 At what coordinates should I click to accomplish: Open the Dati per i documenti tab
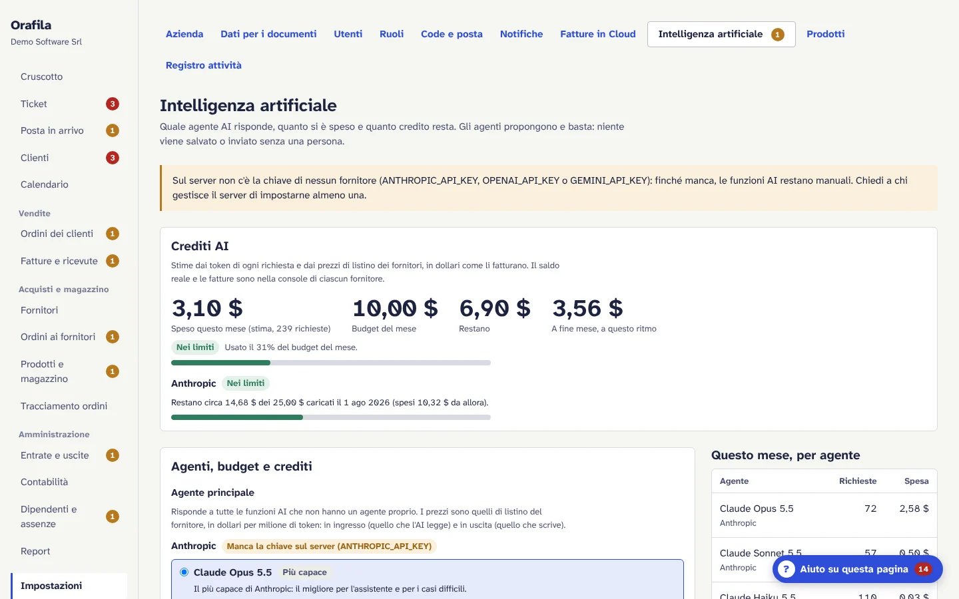(268, 34)
